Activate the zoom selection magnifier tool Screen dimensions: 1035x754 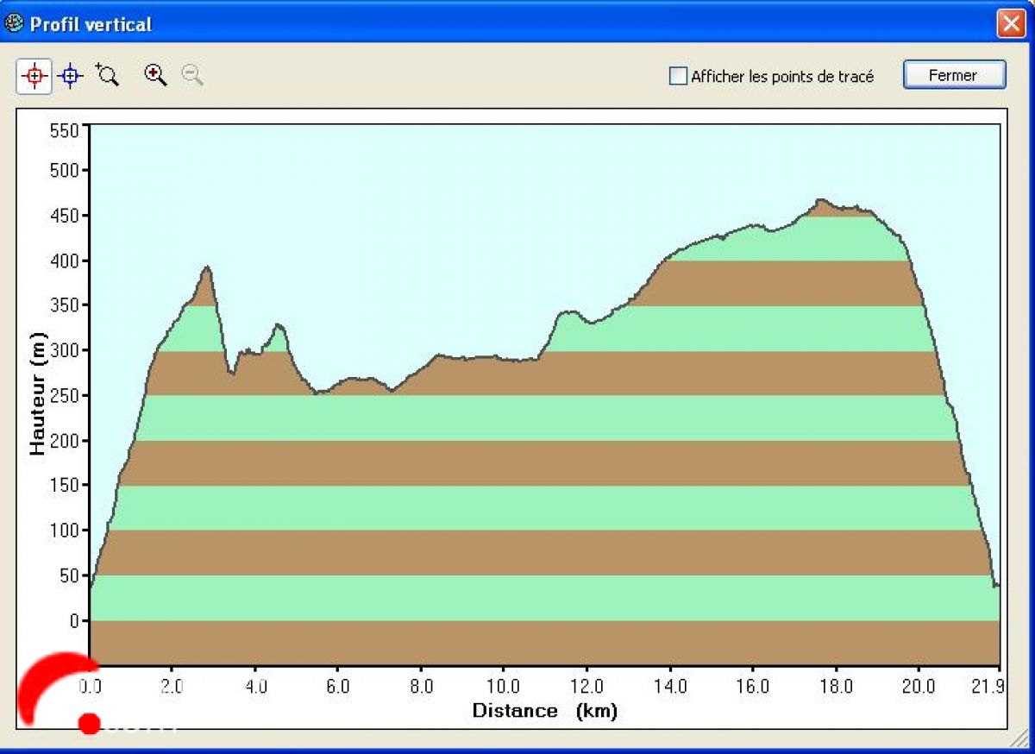(107, 75)
